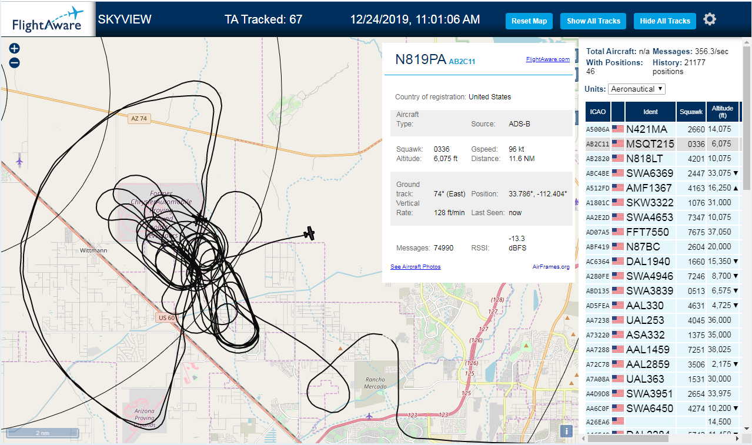This screenshot has width=752, height=445.
Task: Select the DAL1940 row
Action: [663, 261]
